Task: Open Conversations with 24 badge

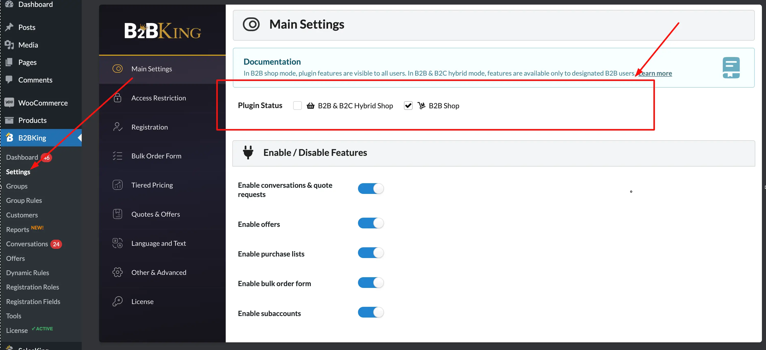Action: 34,244
